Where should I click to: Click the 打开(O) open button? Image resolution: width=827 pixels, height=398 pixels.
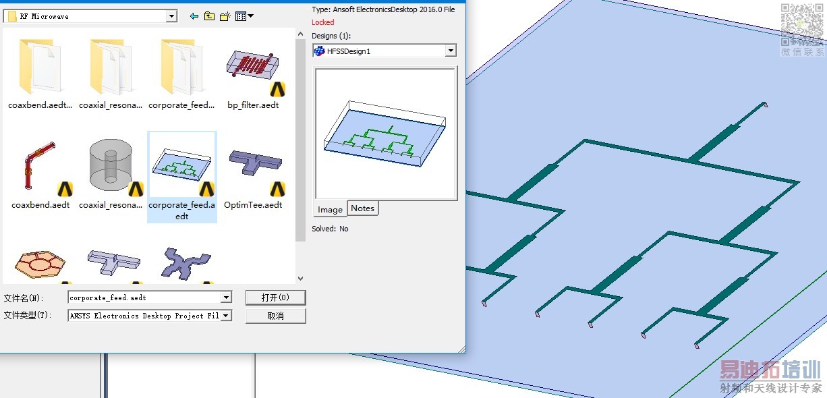tap(276, 297)
